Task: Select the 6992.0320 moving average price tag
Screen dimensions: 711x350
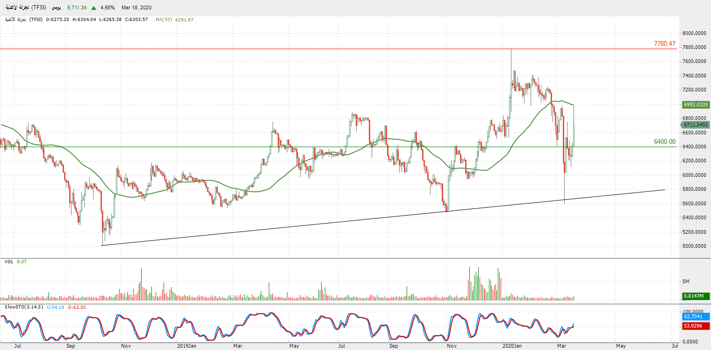Action: pyautogui.click(x=697, y=105)
